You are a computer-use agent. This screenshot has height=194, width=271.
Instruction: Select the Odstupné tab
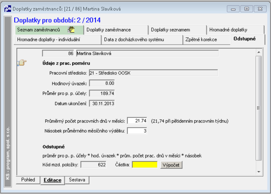tap(248, 39)
